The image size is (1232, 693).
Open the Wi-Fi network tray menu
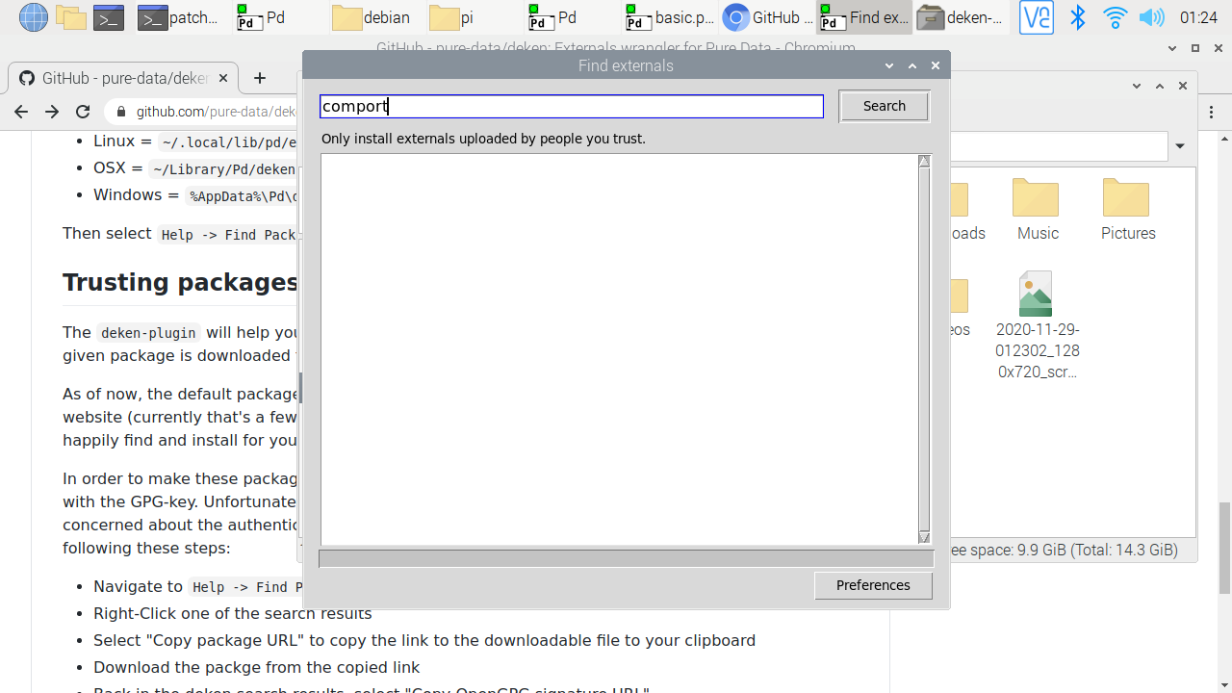click(1115, 16)
